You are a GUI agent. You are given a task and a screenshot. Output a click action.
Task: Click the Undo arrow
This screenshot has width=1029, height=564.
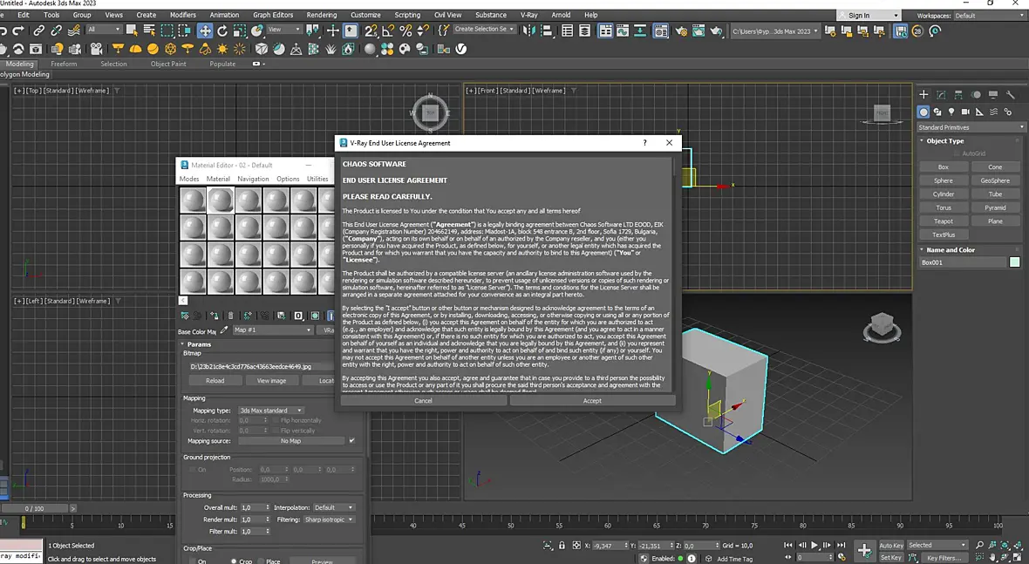coord(3,31)
